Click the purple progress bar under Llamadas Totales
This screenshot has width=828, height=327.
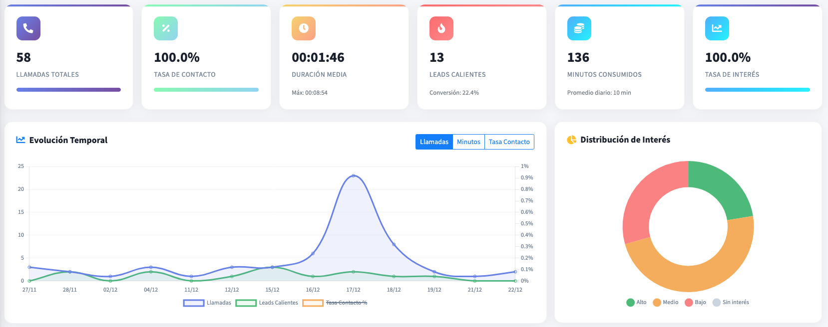pos(68,90)
